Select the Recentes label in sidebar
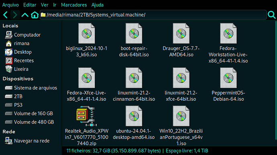277x155 pixels. coord(24,60)
